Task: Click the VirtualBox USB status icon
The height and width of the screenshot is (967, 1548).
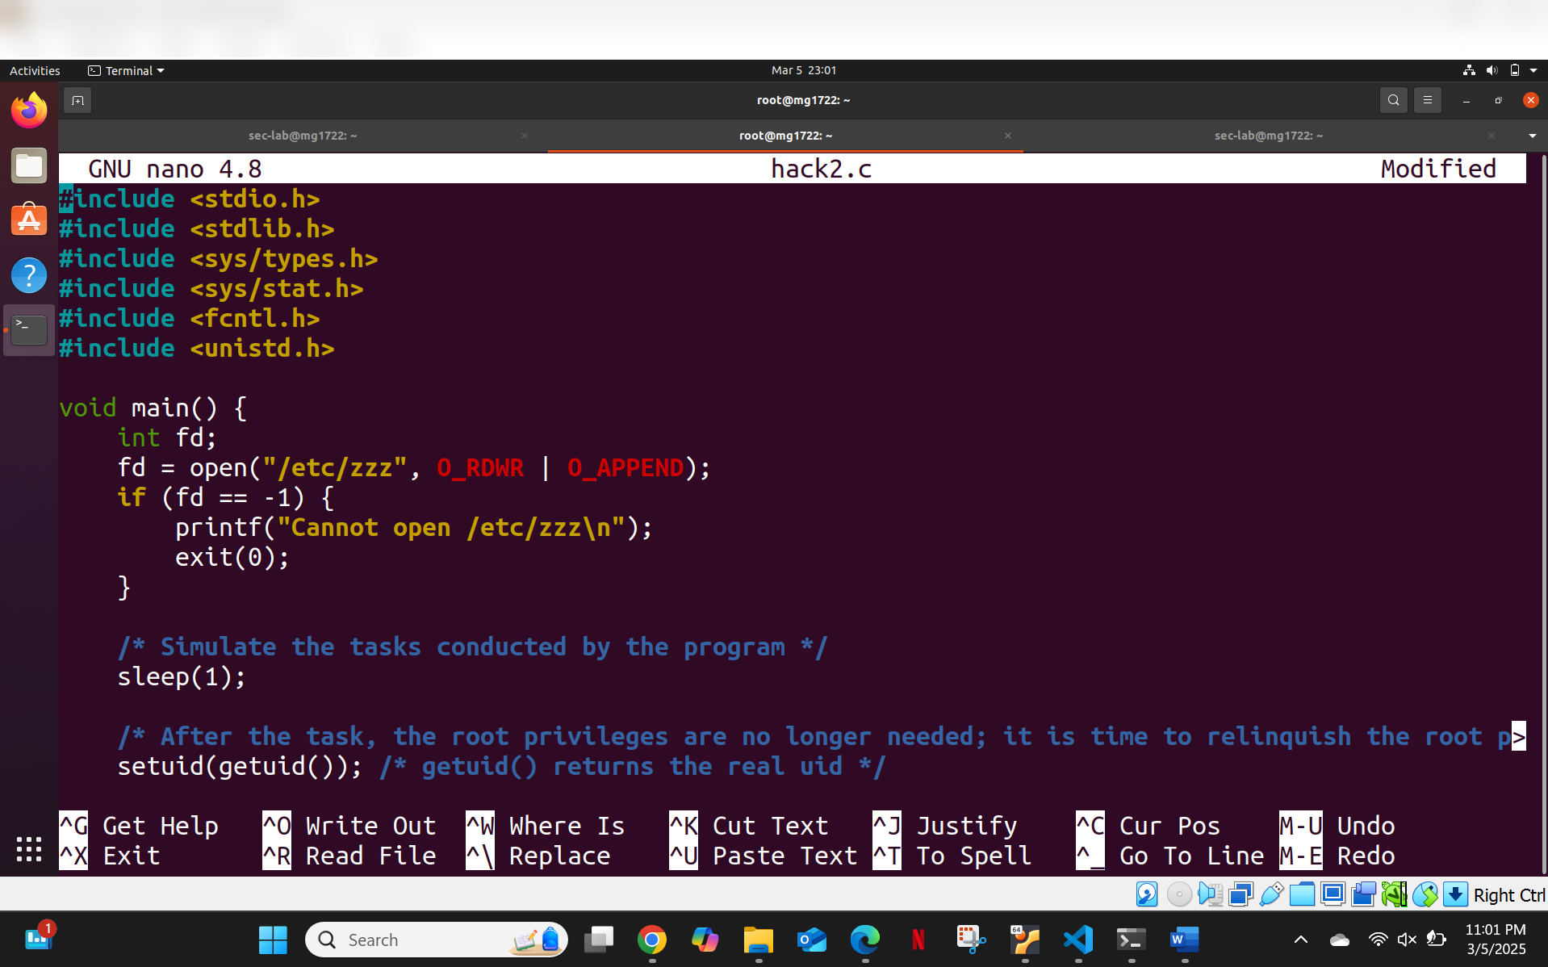Action: tap(1271, 894)
